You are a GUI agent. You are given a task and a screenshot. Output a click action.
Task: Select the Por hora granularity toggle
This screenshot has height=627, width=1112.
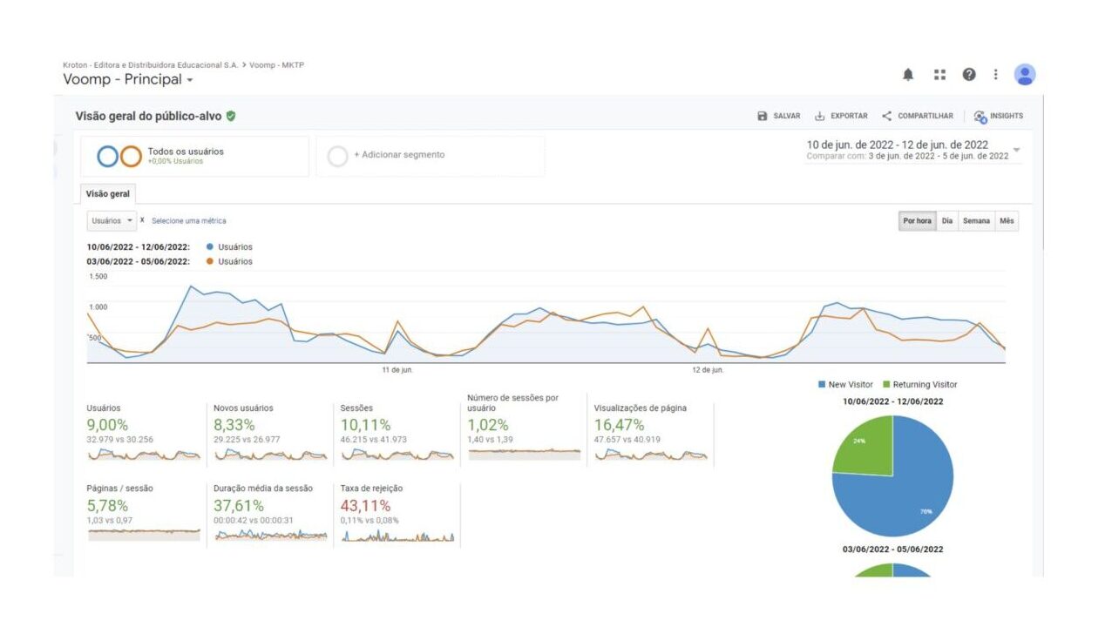(x=917, y=221)
